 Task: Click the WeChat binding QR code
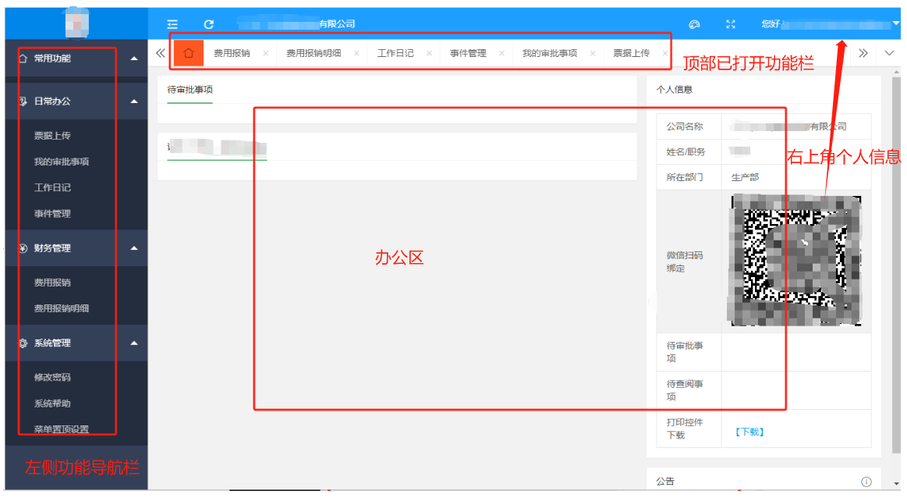point(795,260)
